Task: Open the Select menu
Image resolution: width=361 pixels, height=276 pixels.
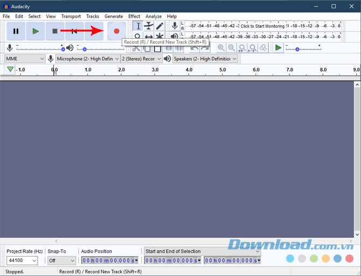Action: [x=34, y=16]
